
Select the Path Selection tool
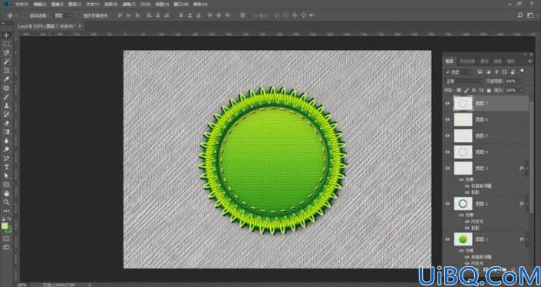[x=7, y=176]
